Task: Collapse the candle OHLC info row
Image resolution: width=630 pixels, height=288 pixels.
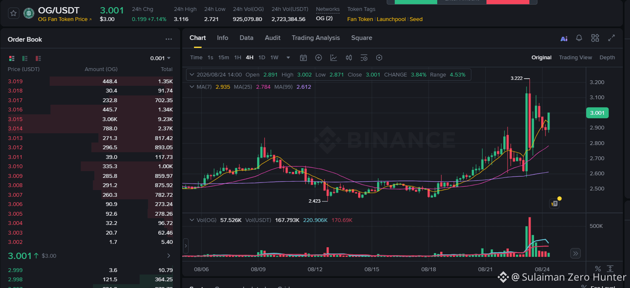Action: [192, 75]
